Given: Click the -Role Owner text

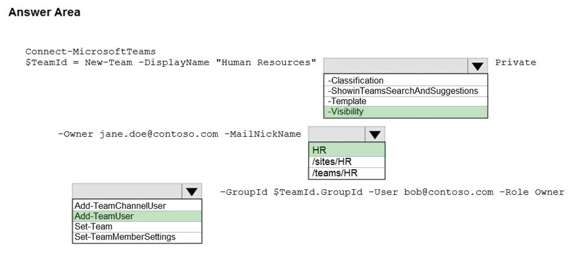Looking at the screenshot, I should tap(532, 192).
